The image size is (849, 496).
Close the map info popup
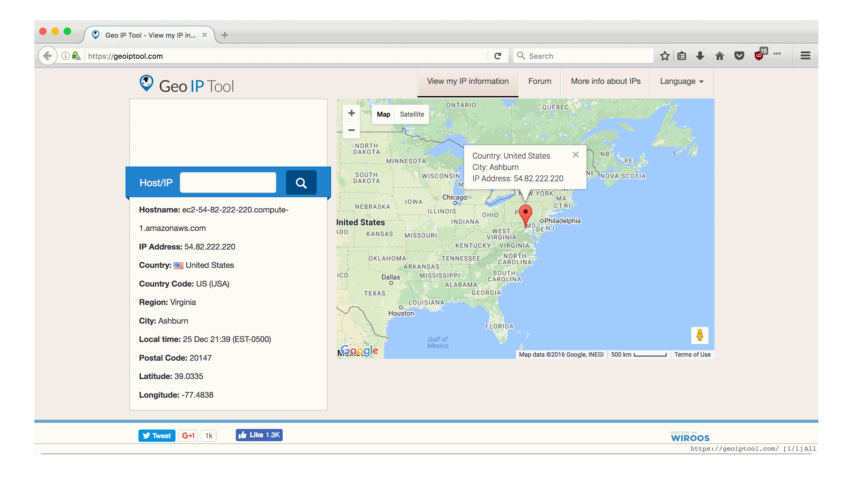tap(575, 155)
